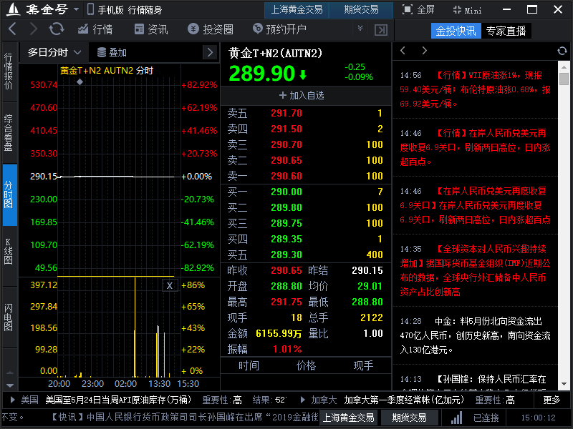Open the 行情 market quotes section

(x=95, y=29)
